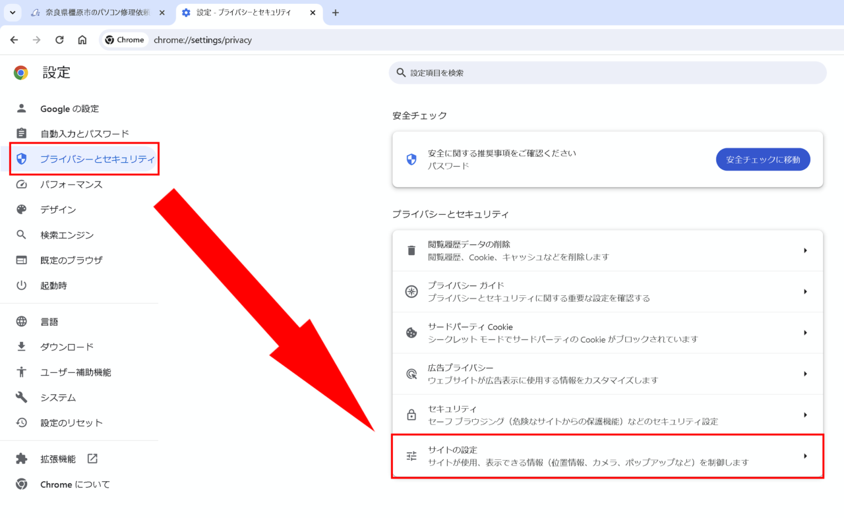Click the sliders icon for サイトの設定

[x=411, y=456]
